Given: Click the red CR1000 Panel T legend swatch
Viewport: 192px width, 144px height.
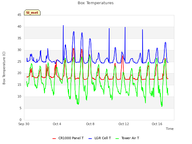Looking at the screenshot, I should pos(54,139).
